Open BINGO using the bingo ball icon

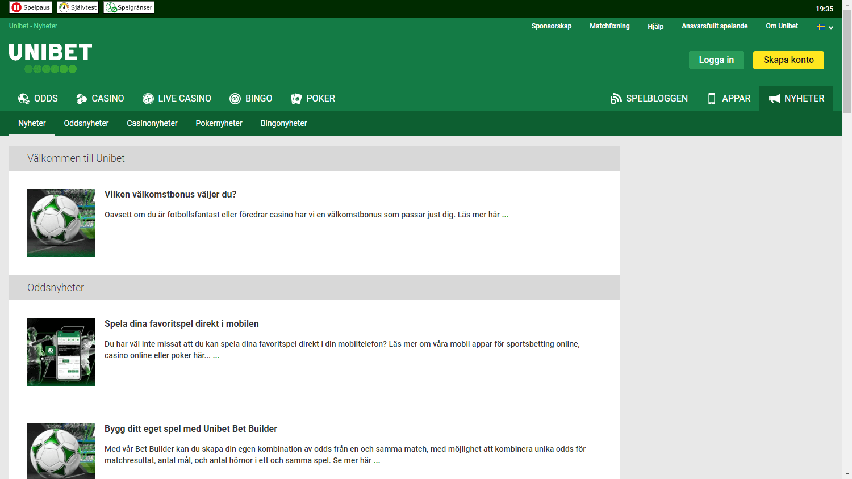(x=235, y=98)
